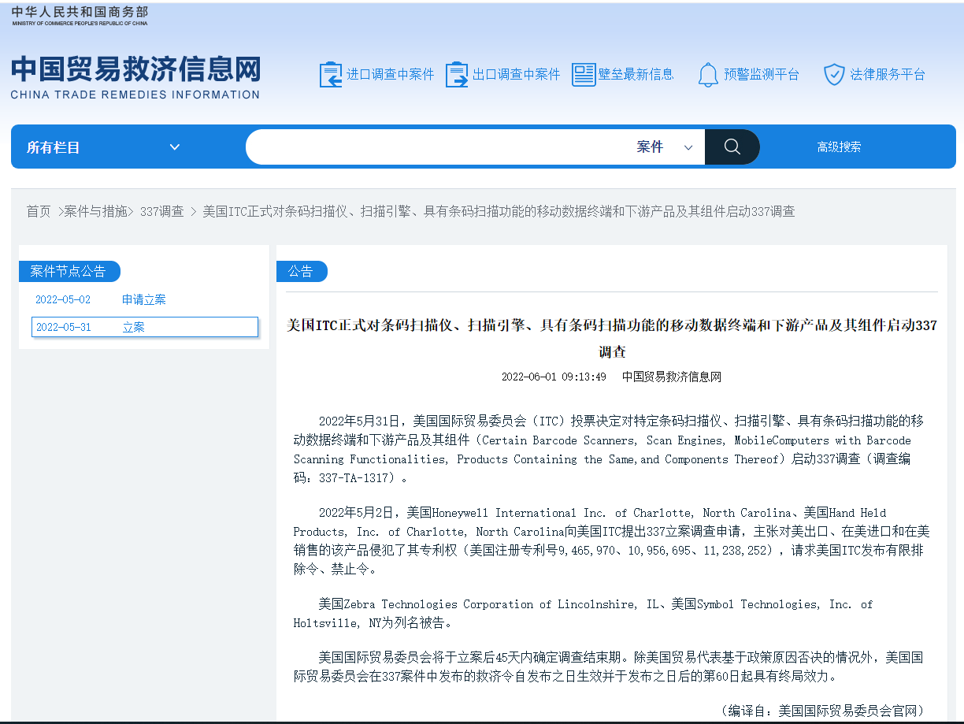Expand the 所有栏目 dropdown
Image resolution: width=964 pixels, height=724 pixels.
tap(104, 147)
